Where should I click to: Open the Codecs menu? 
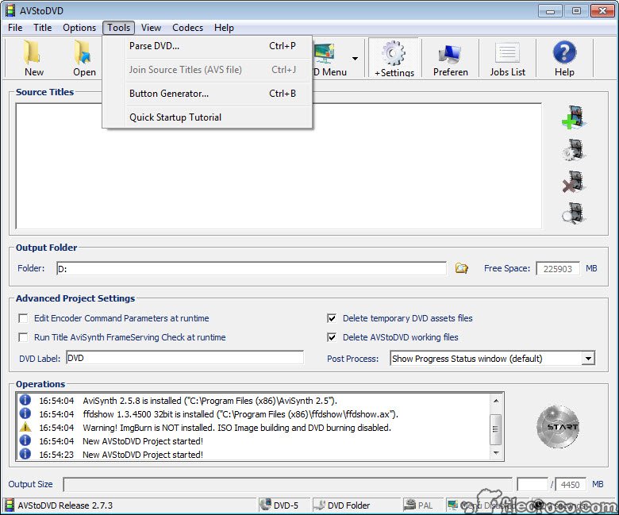[x=187, y=28]
